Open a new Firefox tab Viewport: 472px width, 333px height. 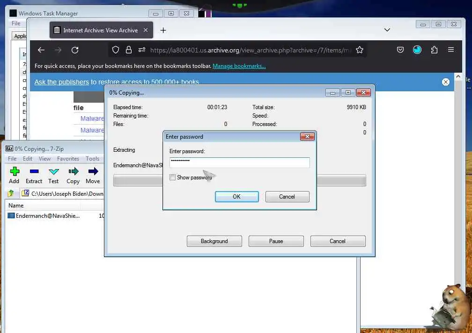pyautogui.click(x=163, y=30)
